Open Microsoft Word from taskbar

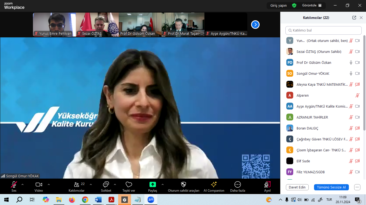pos(98,200)
